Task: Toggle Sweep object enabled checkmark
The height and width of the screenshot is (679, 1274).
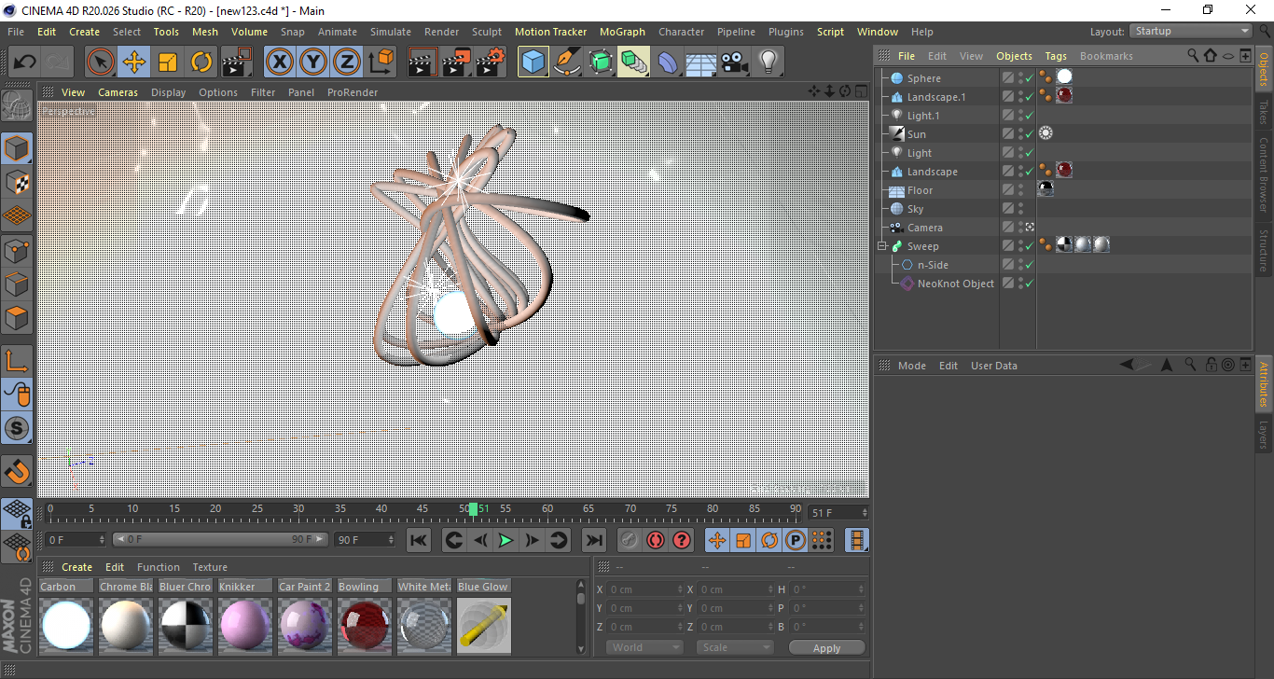Action: [1029, 246]
